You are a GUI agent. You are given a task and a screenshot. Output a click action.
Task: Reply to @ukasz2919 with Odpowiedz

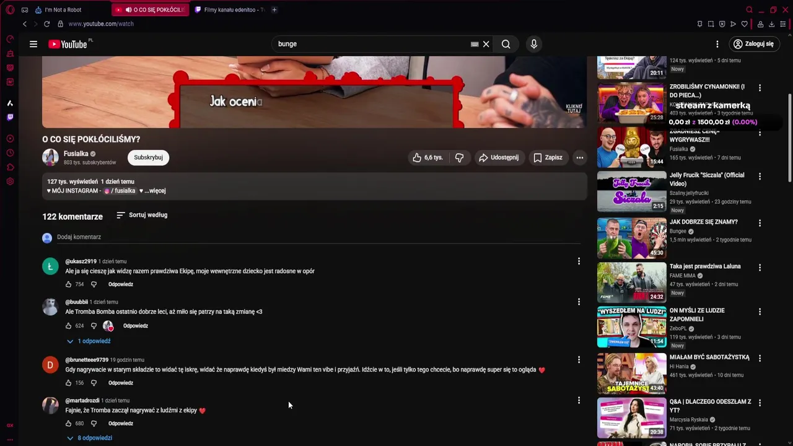click(x=121, y=284)
